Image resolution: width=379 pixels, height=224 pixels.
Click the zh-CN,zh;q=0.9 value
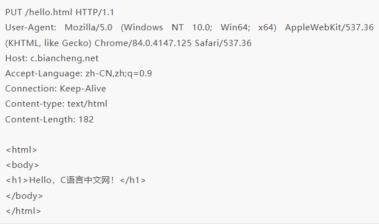click(119, 74)
